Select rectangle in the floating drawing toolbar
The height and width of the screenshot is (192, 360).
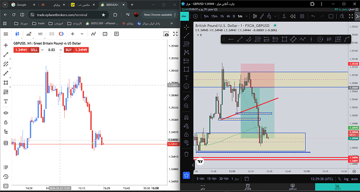tap(284, 40)
